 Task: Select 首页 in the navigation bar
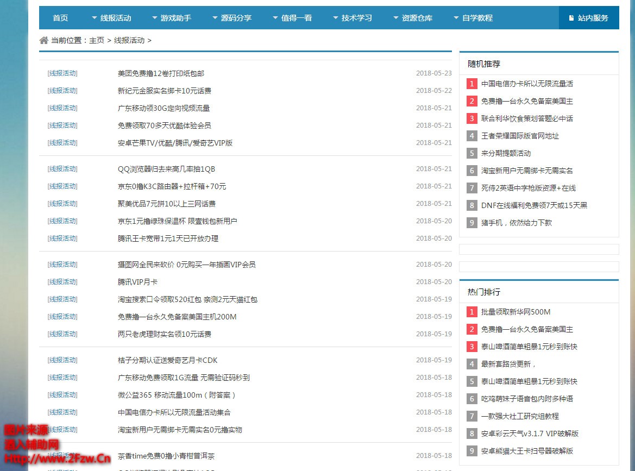pyautogui.click(x=60, y=17)
